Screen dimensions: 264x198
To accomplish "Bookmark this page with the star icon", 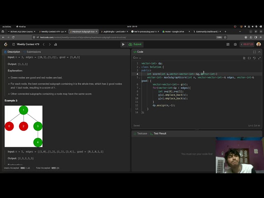I will click(225, 37).
